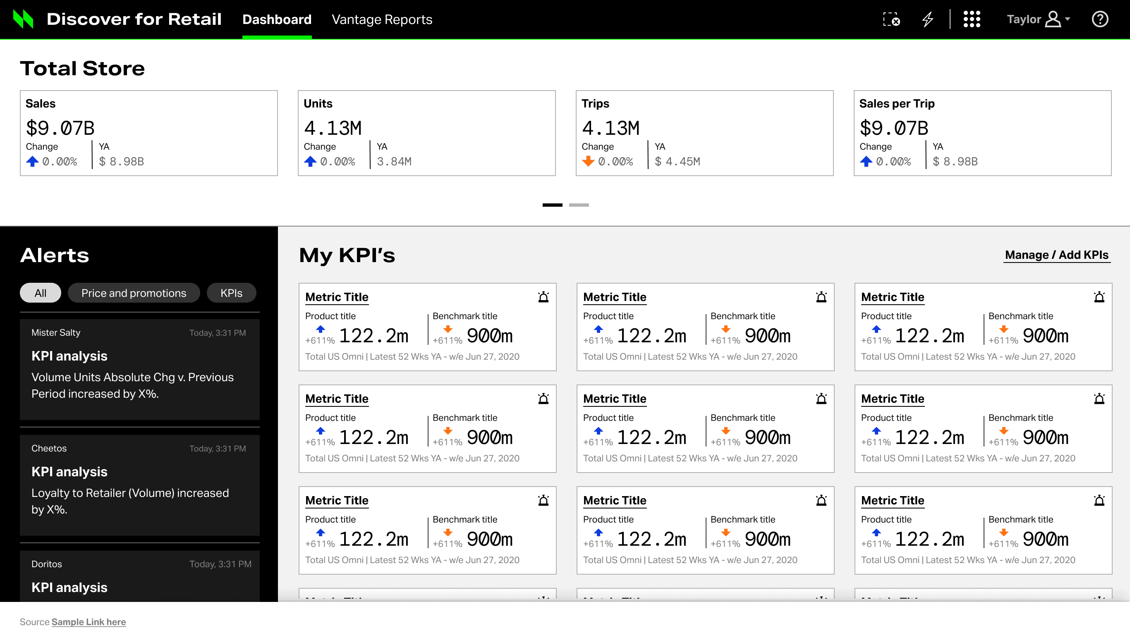Switch to the Dashboard tab
The width and height of the screenshot is (1130, 635).
pos(277,19)
